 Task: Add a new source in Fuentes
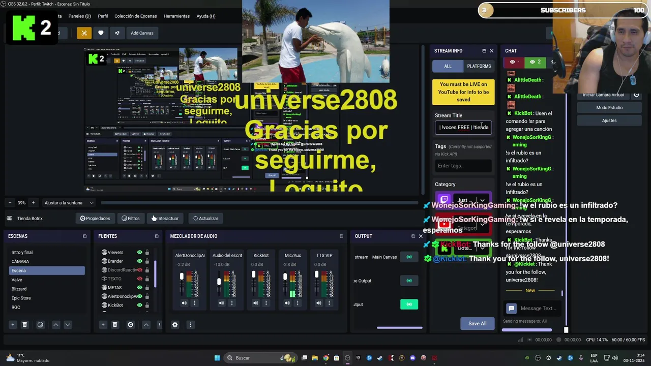[x=103, y=325]
